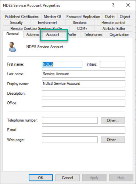
Task: Switch to the Telephones tab
Action: coord(93,35)
